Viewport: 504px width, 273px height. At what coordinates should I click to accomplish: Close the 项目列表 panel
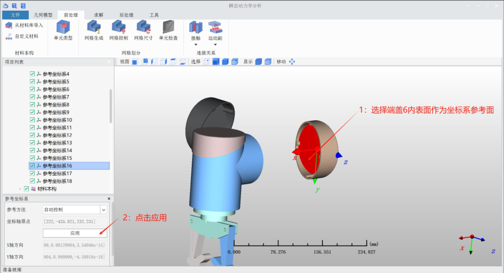(109, 62)
